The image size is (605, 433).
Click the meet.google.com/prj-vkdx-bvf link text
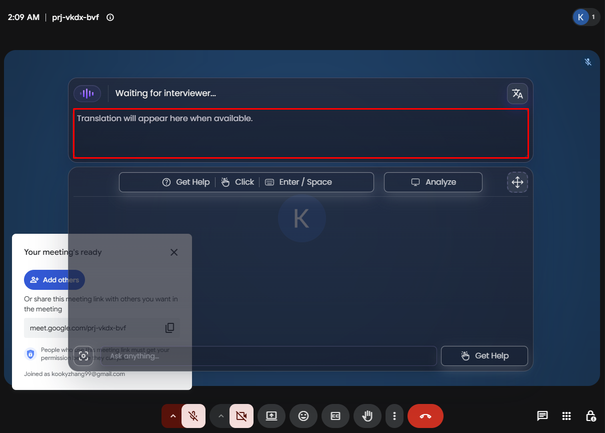point(78,328)
